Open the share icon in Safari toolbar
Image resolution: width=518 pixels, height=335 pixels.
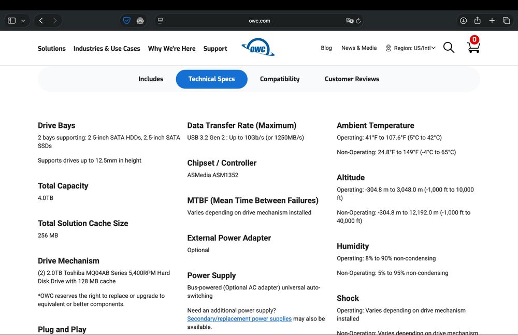point(478,20)
